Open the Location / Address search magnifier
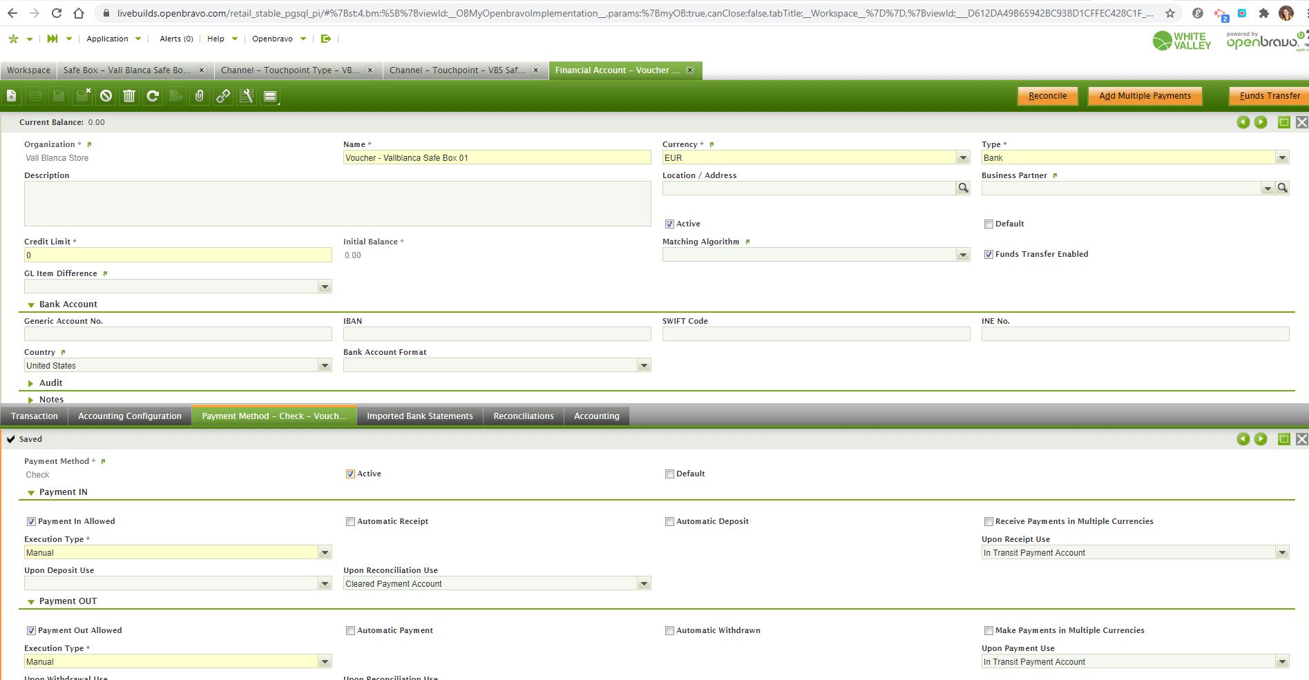This screenshot has width=1309, height=680. tap(963, 188)
